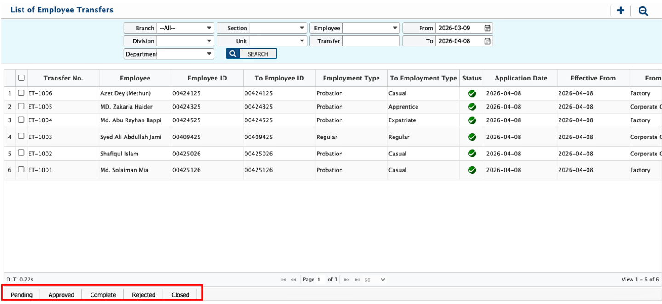This screenshot has width=662, height=304.
Task: Tick the checkbox for the ET-1005 row
Action: [21, 107]
